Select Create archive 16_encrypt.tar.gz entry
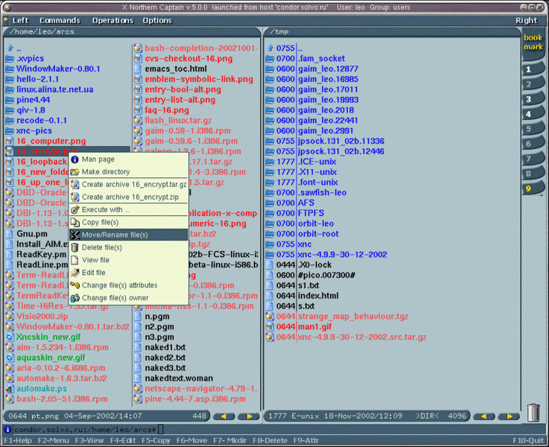The width and height of the screenshot is (549, 447). (x=128, y=185)
